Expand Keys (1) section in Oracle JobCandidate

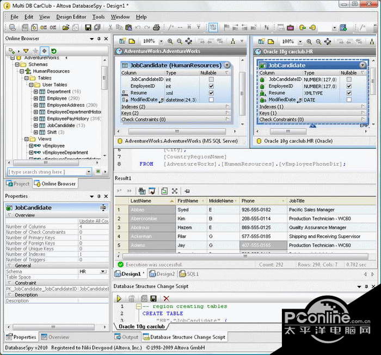[363, 113]
